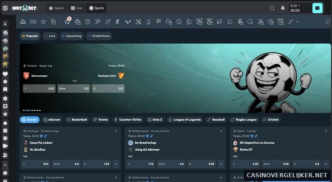Open the referral users icon in left sidebar
The height and width of the screenshot is (182, 332).
click(x=5, y=155)
